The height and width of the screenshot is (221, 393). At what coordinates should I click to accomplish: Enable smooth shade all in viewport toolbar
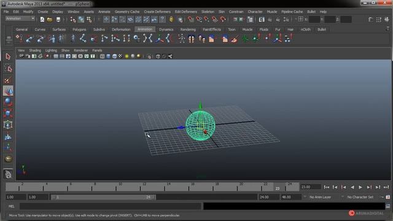(108, 56)
